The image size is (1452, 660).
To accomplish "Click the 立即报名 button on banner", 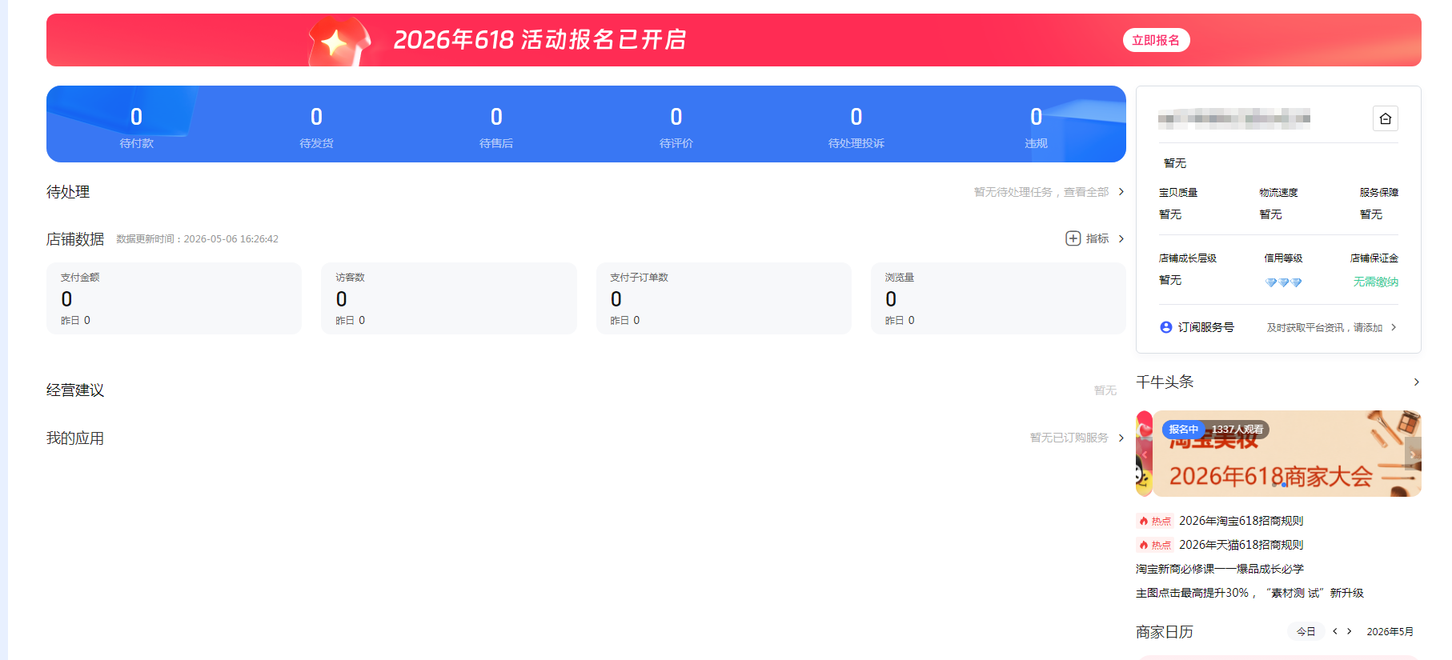I will 1156,40.
